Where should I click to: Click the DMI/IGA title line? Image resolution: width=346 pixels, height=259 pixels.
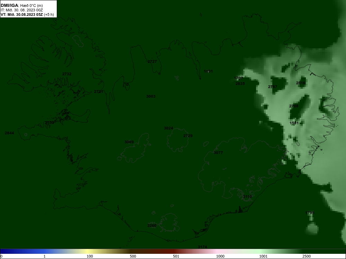coord(21,6)
